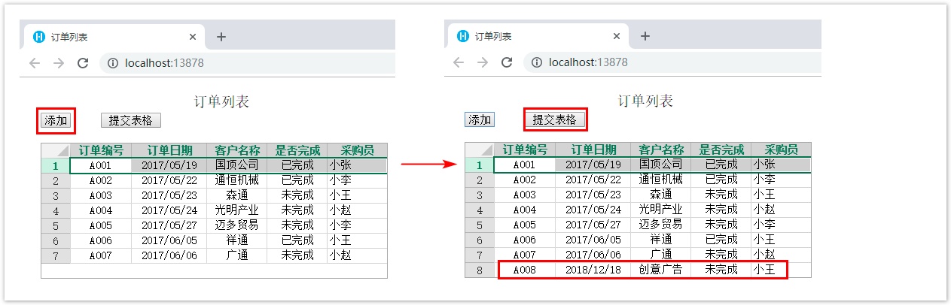Click the reload icon in right browser
Image resolution: width=951 pixels, height=305 pixels.
507,62
